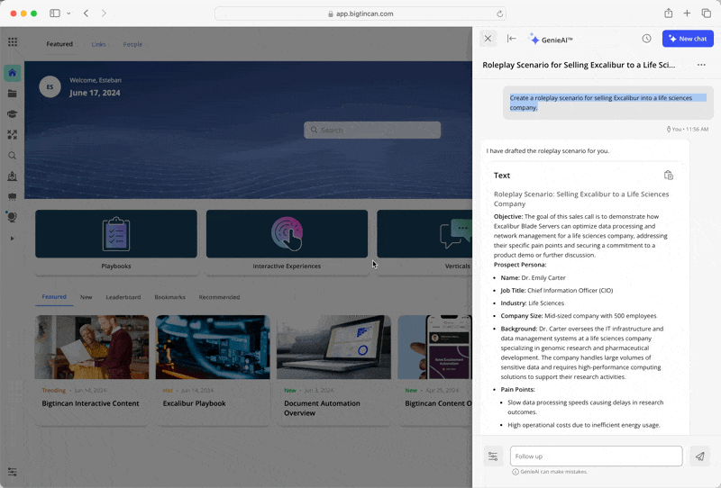Go to Home in the left sidebar
The height and width of the screenshot is (488, 721).
click(x=13, y=73)
